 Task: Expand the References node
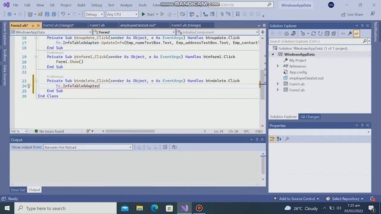coord(278,66)
